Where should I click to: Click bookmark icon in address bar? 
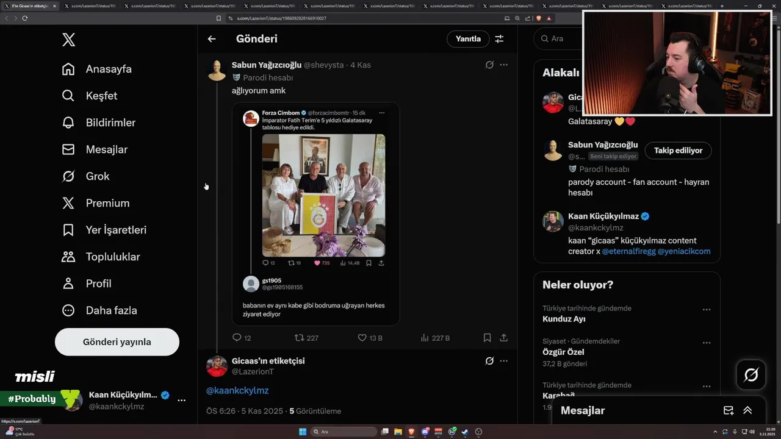pyautogui.click(x=219, y=18)
